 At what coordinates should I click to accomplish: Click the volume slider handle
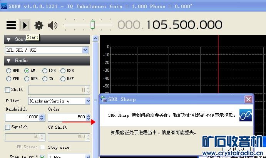[x=92, y=25]
